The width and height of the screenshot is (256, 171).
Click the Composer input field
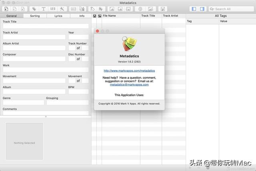click(34, 59)
